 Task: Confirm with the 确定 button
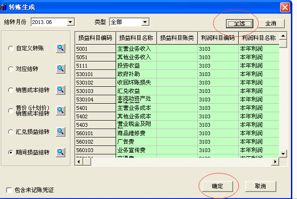[x=217, y=186]
